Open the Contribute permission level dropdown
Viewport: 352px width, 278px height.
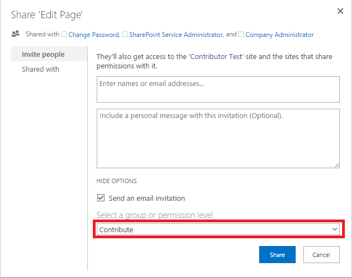[x=218, y=229]
